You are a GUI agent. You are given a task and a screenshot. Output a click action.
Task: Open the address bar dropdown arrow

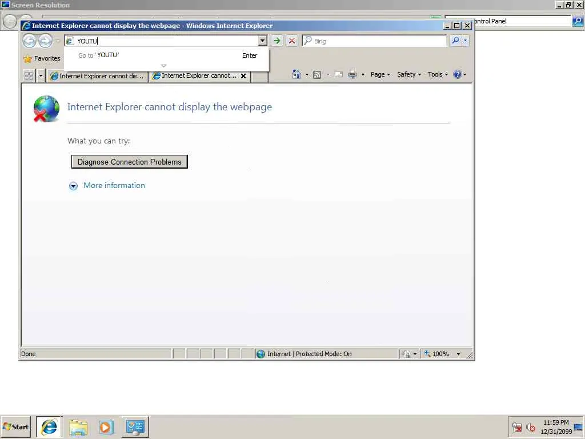pyautogui.click(x=263, y=41)
